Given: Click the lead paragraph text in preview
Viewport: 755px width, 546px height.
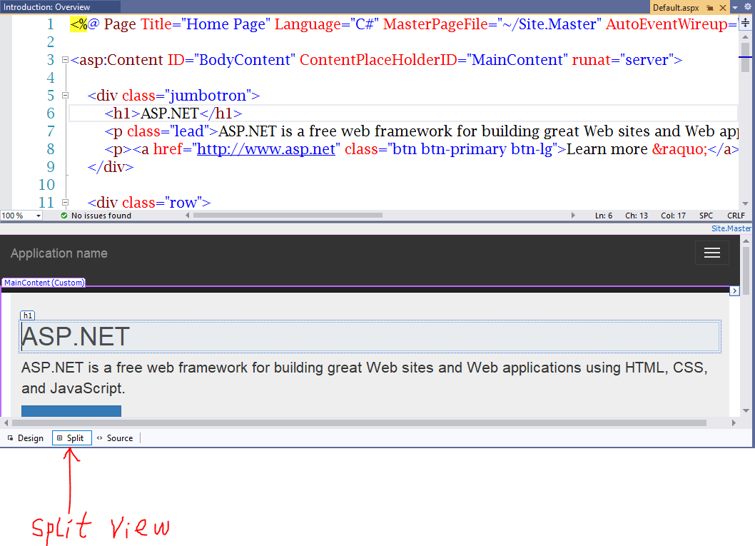Looking at the screenshot, I should coord(365,378).
